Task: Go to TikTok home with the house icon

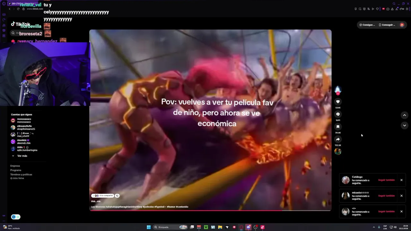Action: [x=13, y=41]
